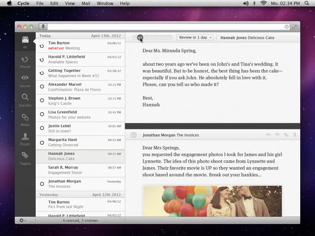
Task: Open Spotlight search in the menu bar
Action: pyautogui.click(x=307, y=3)
